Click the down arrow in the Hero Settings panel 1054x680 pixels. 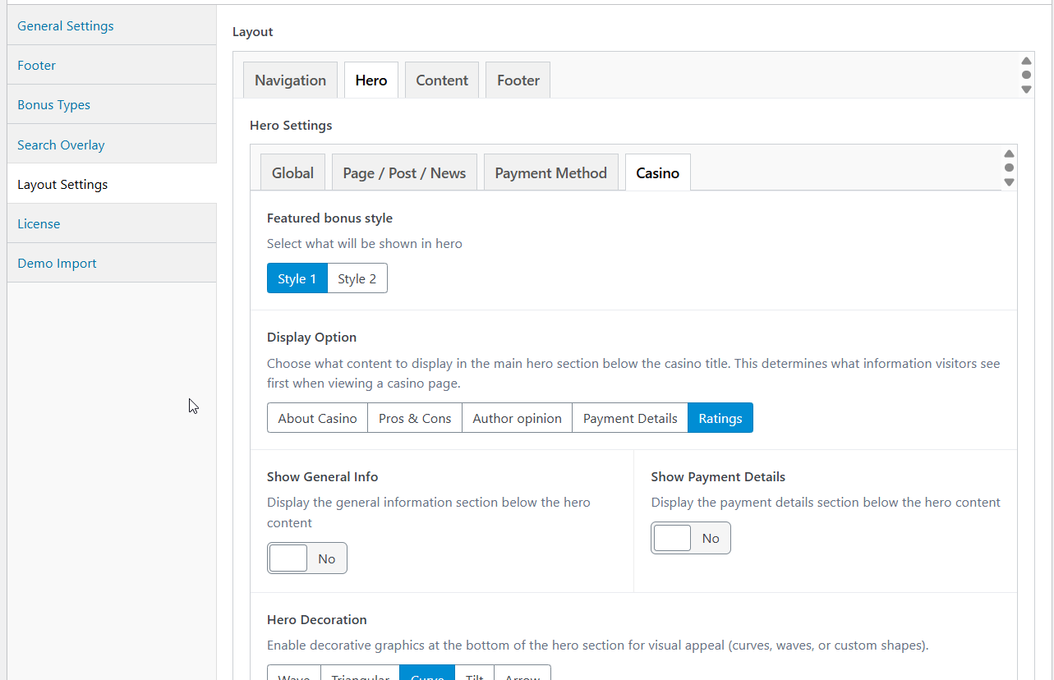pos(1009,181)
